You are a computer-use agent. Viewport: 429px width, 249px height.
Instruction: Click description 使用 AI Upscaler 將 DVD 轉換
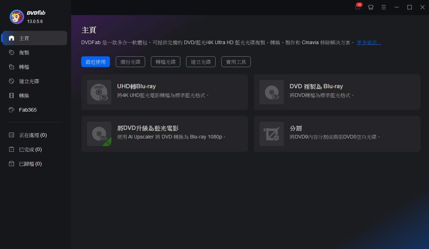point(171,137)
